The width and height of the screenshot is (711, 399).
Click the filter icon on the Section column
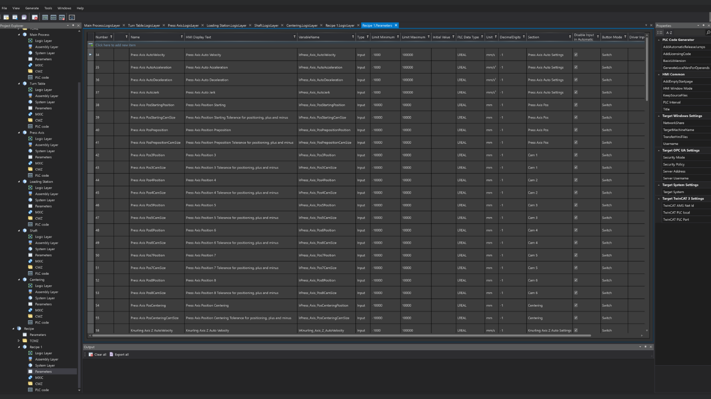click(569, 37)
